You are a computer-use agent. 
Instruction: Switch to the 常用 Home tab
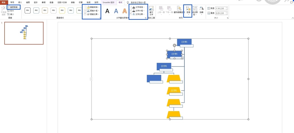(12, 2)
